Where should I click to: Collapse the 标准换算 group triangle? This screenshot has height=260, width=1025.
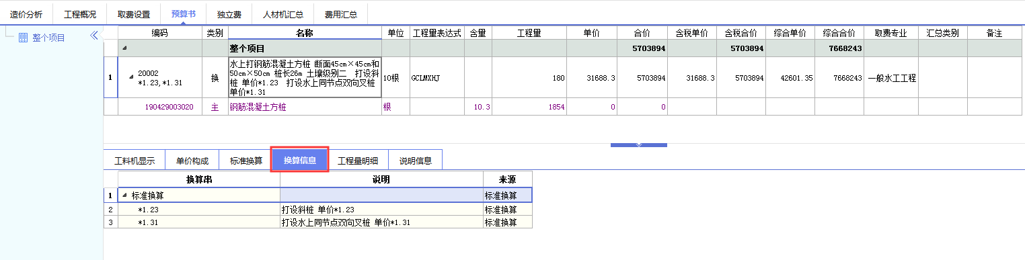tap(124, 196)
